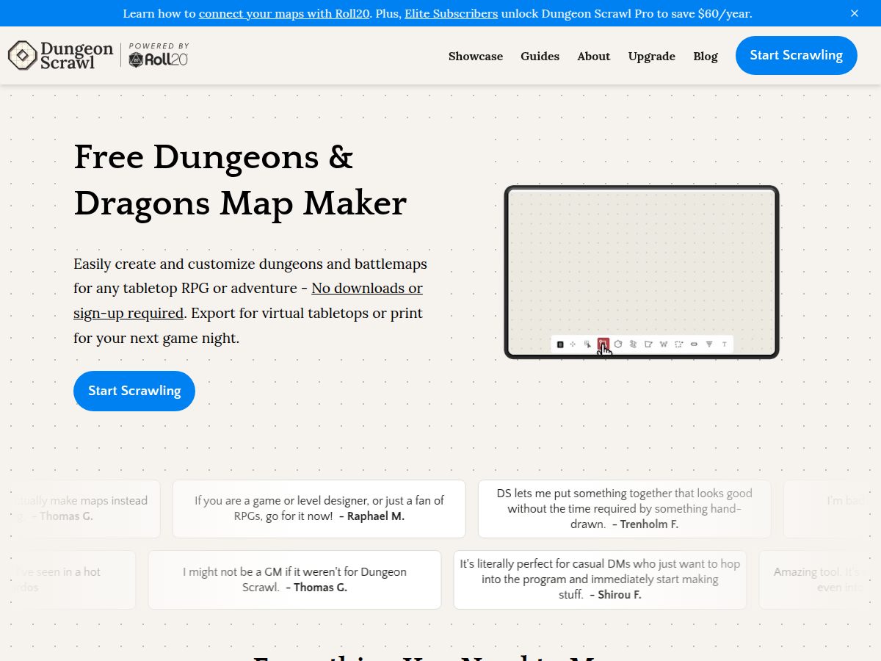The width and height of the screenshot is (881, 661).
Task: Click 'No downloads or sign-up required' link
Action: pos(248,300)
